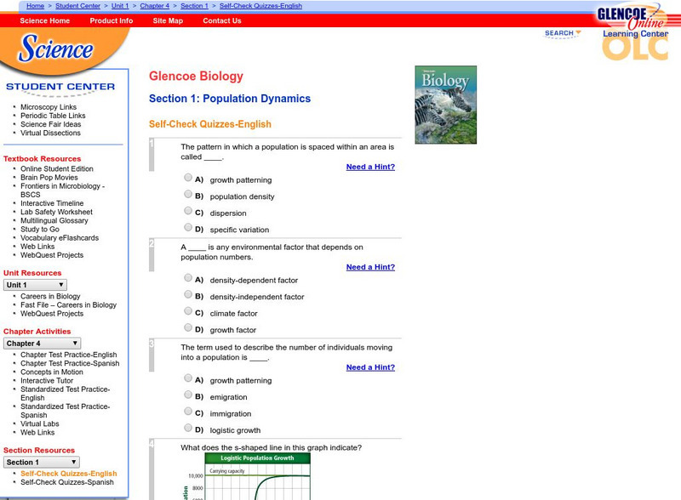Click the Logistic Population Growth graph
The image size is (681, 500).
coord(248,476)
